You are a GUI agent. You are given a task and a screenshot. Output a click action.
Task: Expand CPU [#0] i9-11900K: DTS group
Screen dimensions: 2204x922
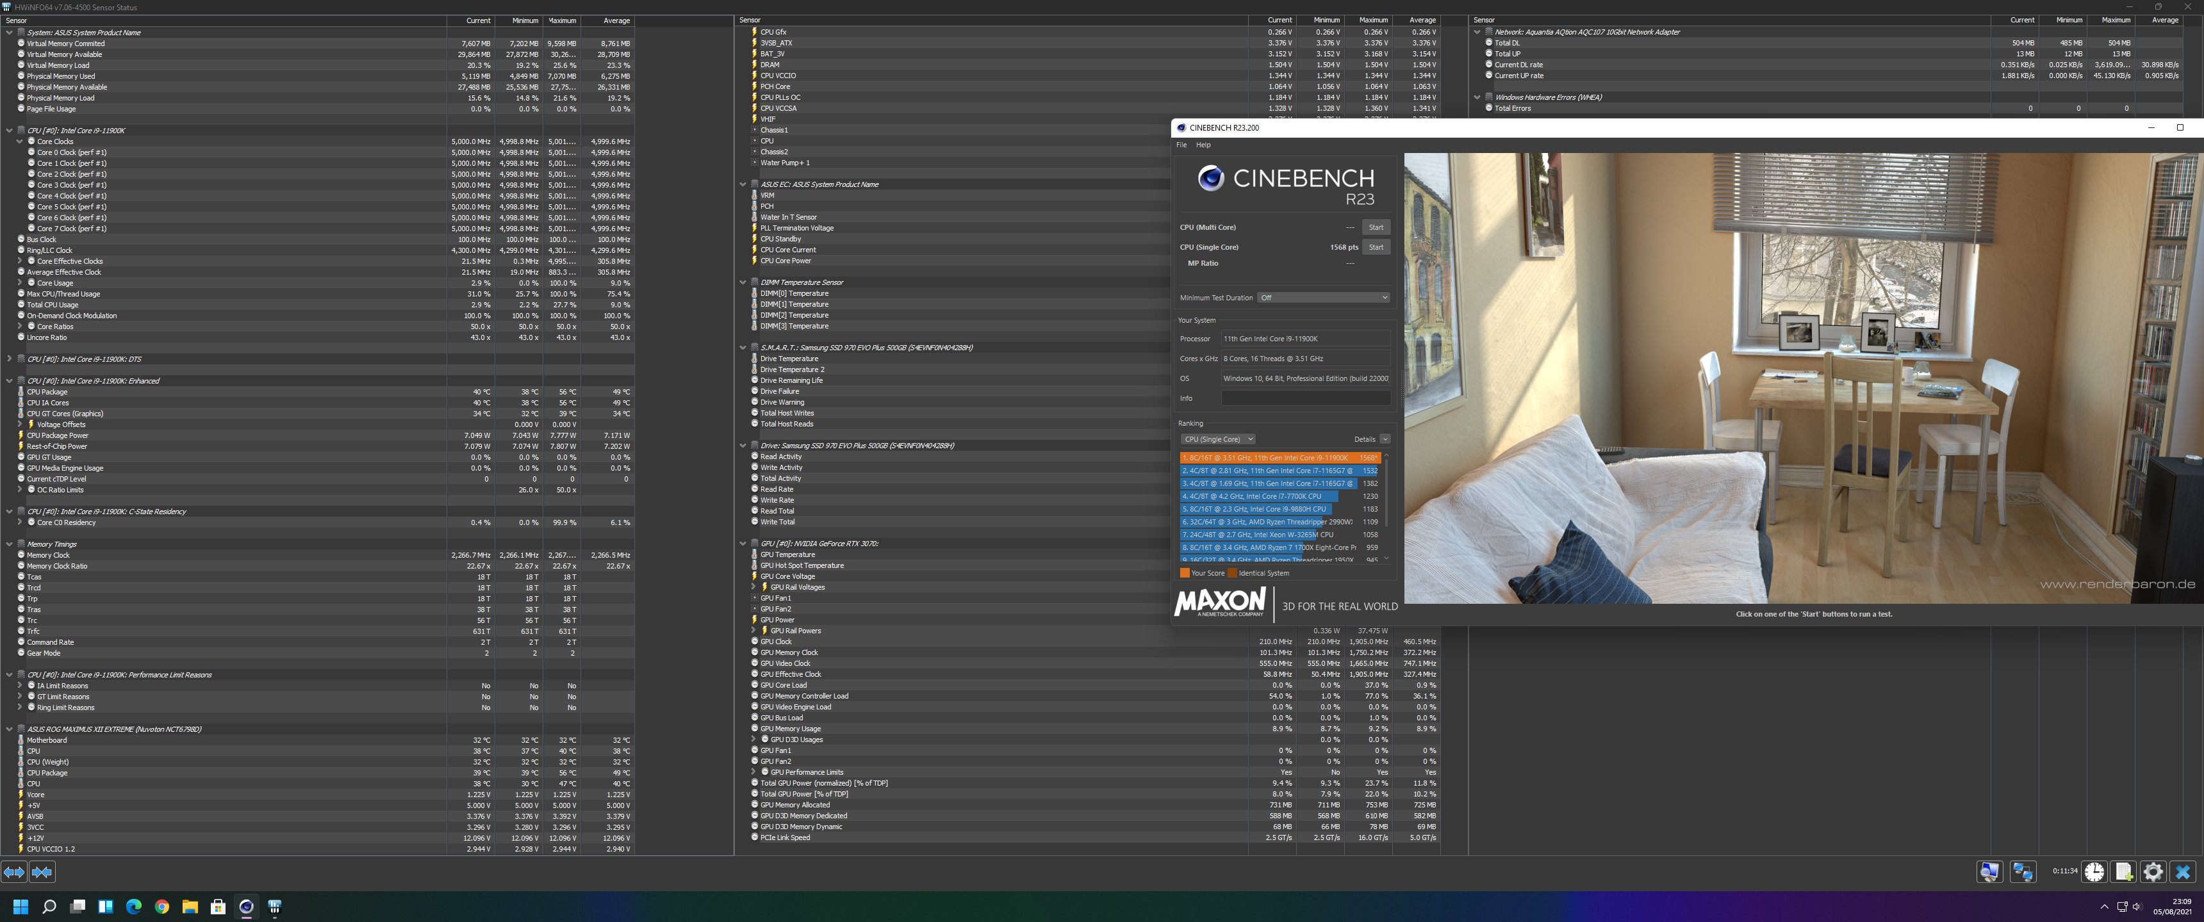click(10, 359)
